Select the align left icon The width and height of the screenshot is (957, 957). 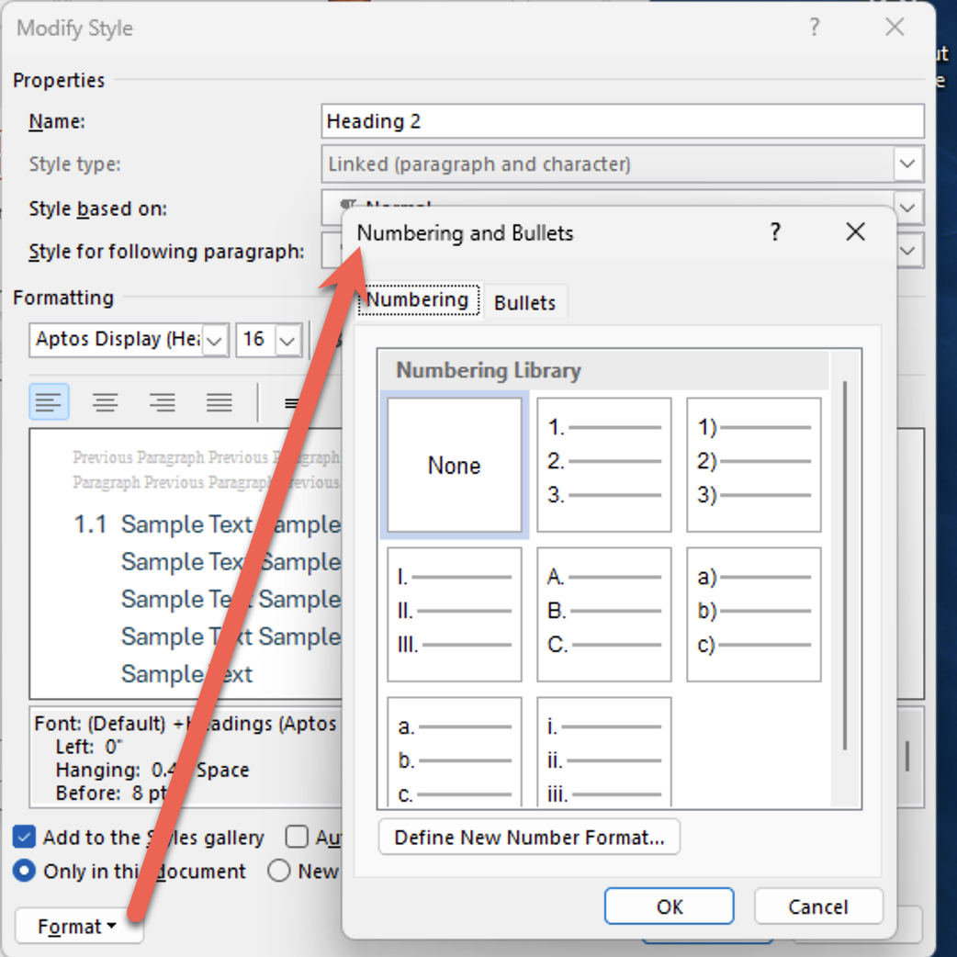pyautogui.click(x=50, y=402)
